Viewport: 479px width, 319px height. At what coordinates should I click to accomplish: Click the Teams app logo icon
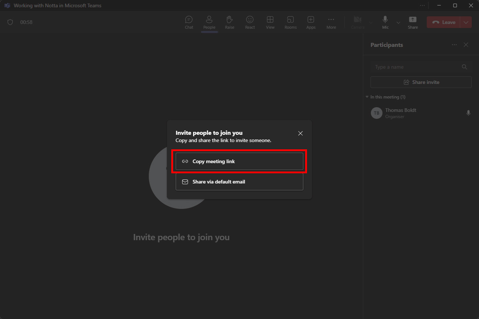pyautogui.click(x=7, y=5)
